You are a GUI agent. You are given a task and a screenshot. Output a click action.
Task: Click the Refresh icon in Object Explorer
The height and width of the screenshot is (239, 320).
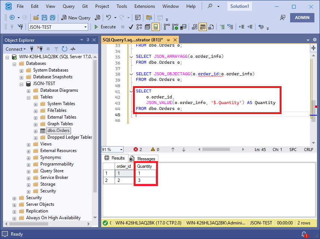click(x=65, y=49)
